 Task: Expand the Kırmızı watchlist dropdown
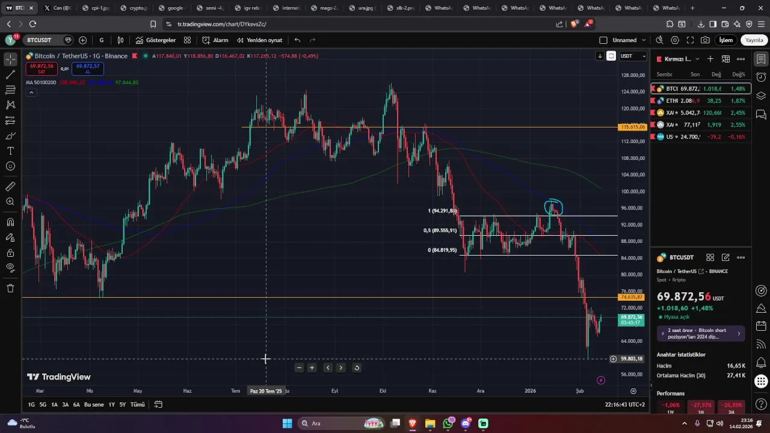coord(678,59)
